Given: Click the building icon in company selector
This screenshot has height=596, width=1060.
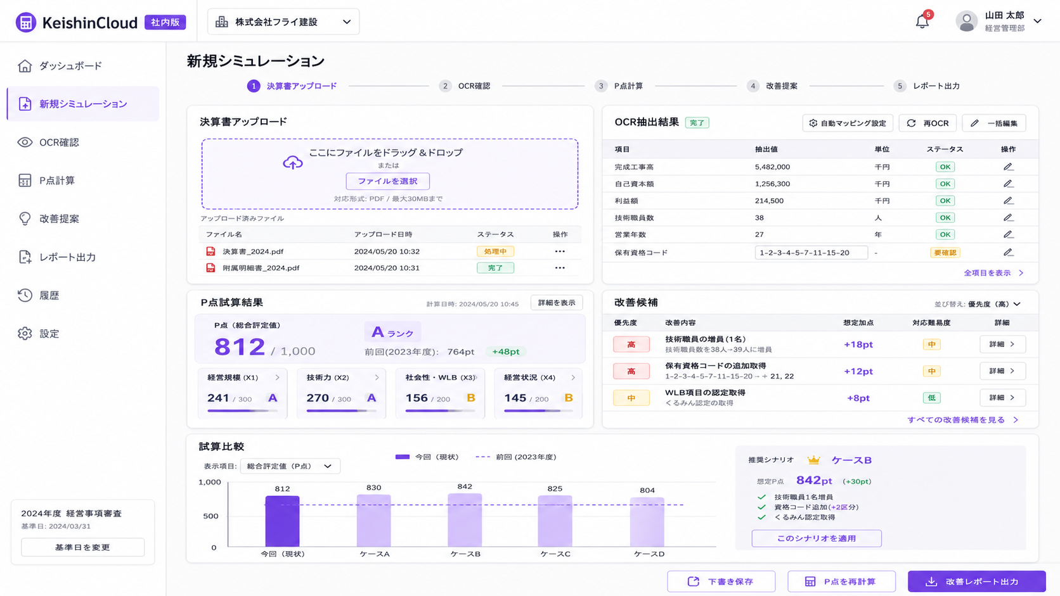Looking at the screenshot, I should point(221,22).
